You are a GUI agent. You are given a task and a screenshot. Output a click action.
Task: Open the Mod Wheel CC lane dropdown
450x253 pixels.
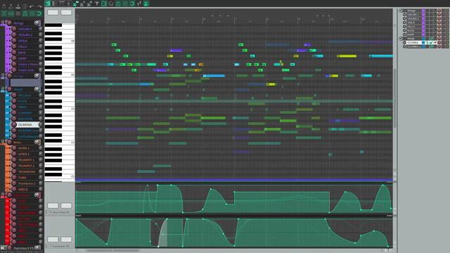tap(60, 212)
